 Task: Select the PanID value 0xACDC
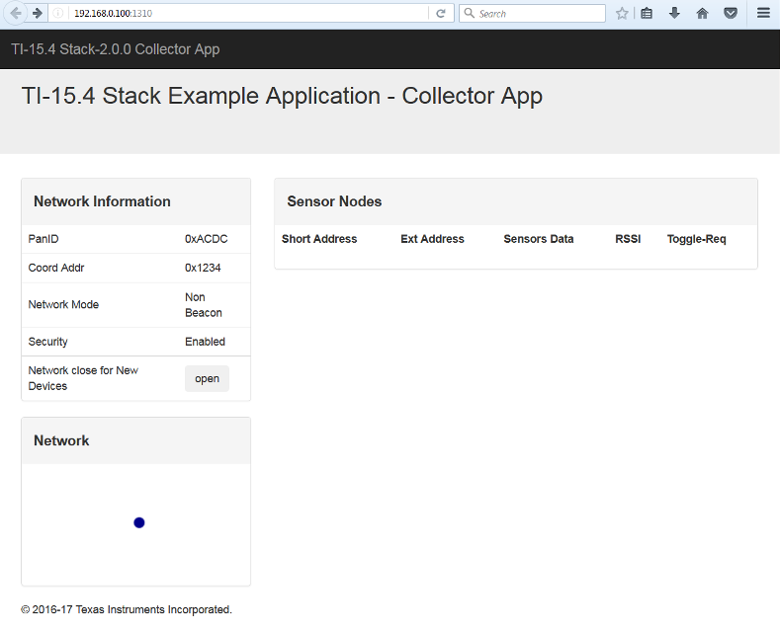coord(206,239)
